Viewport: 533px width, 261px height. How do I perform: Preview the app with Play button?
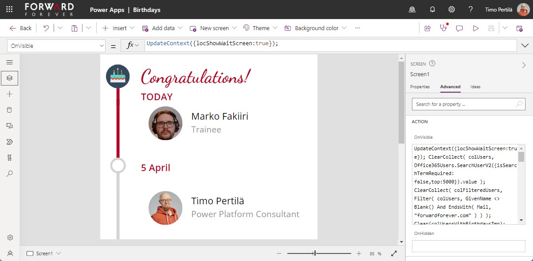tap(475, 28)
